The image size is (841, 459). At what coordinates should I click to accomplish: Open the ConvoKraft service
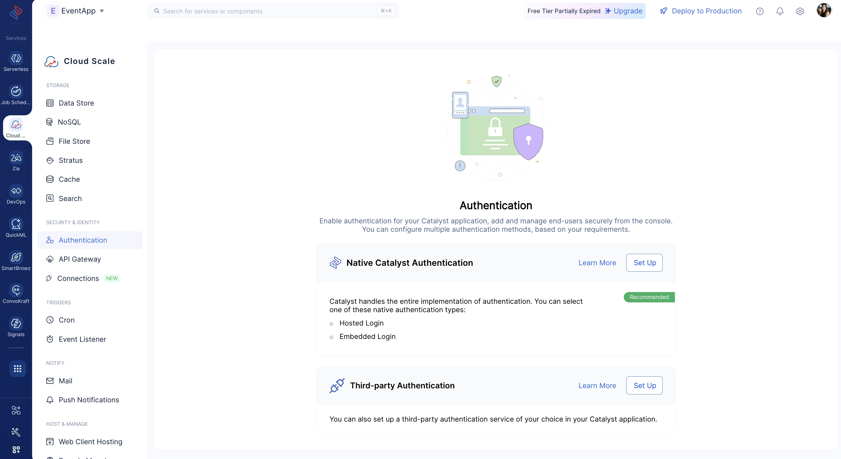pos(16,294)
